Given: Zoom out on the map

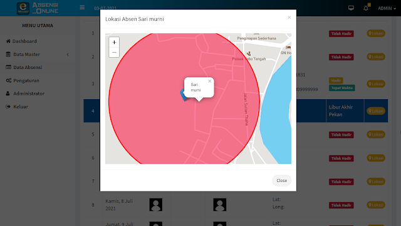Looking at the screenshot, I should [x=114, y=52].
